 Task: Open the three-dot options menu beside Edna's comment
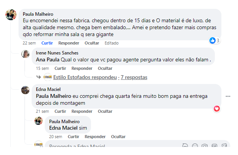[228, 96]
